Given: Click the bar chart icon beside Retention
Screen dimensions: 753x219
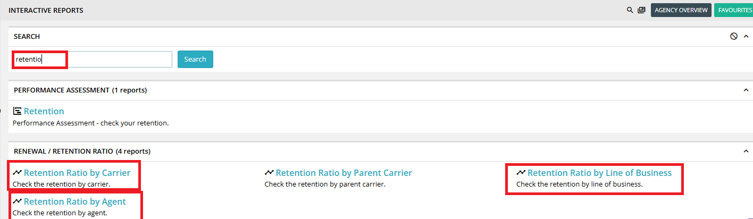Looking at the screenshot, I should click(x=18, y=111).
